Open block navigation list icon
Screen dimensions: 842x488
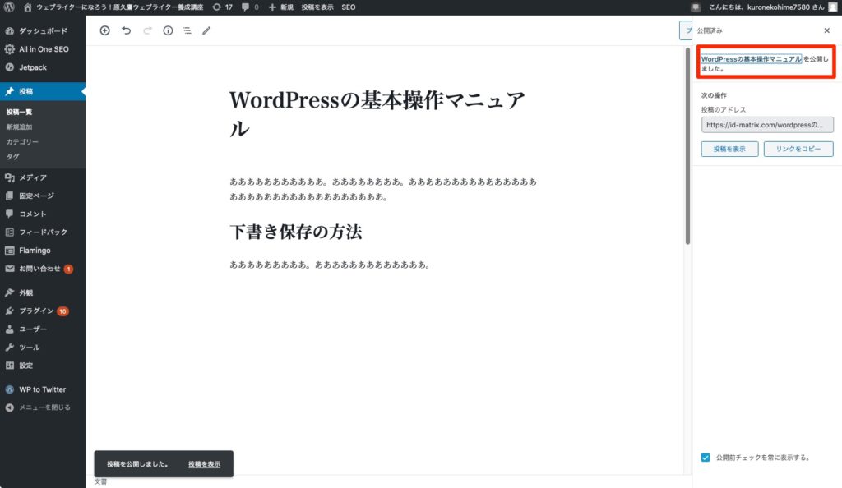click(187, 30)
